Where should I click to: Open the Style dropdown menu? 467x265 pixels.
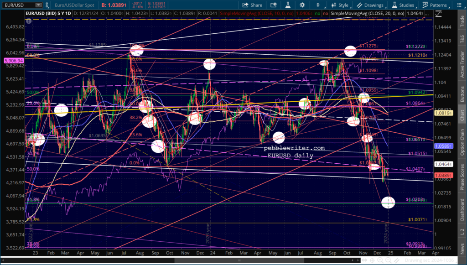(x=340, y=5)
